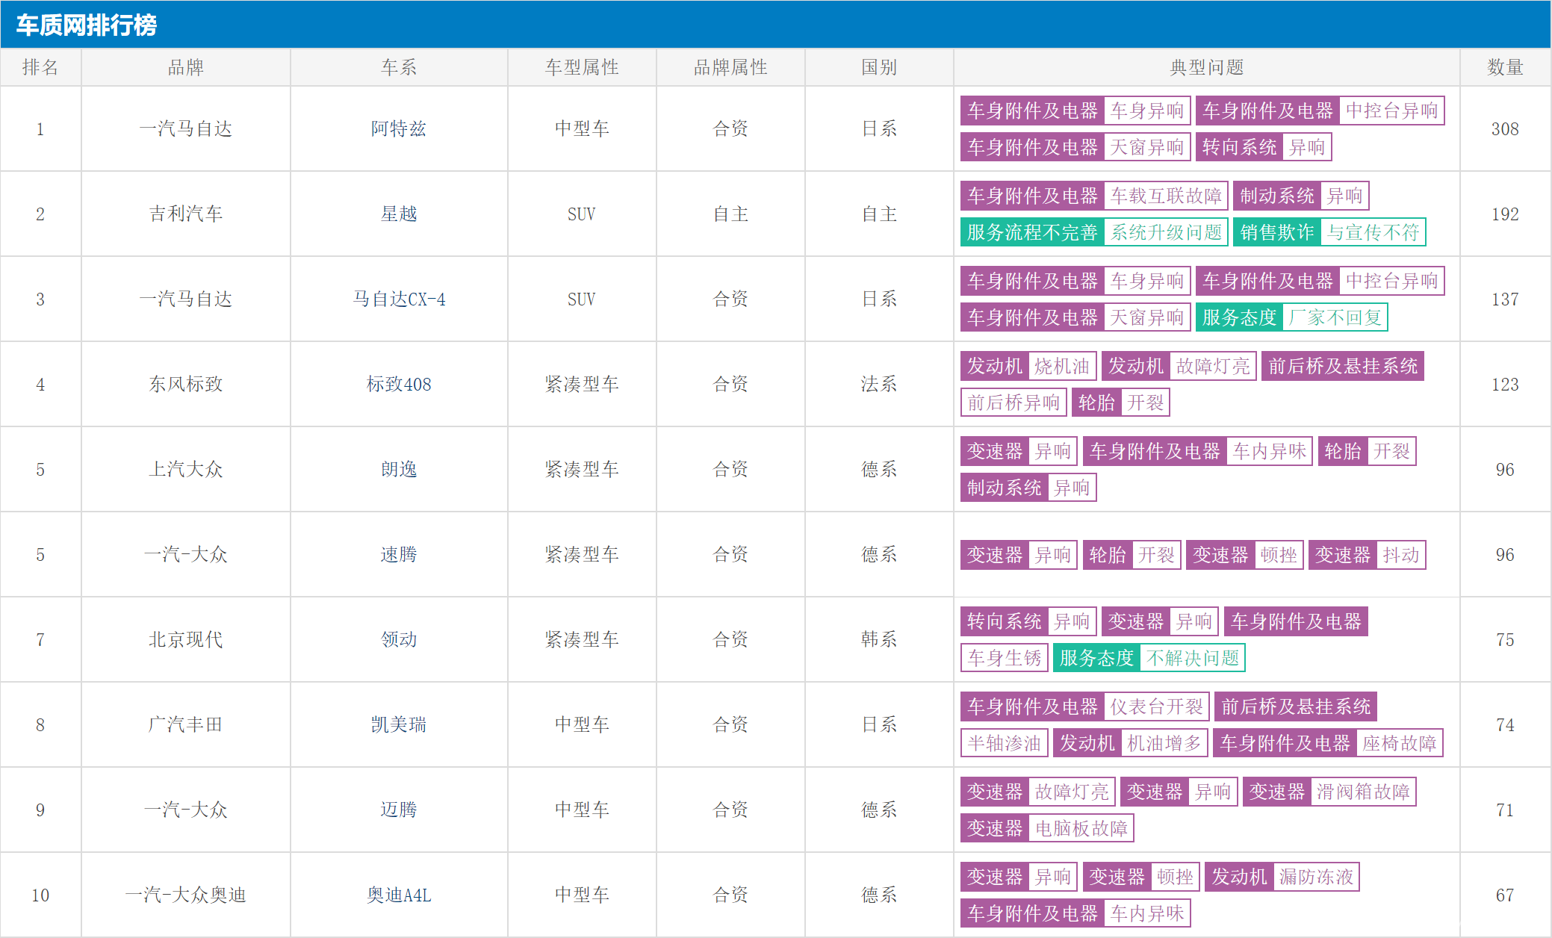Click the 厂家不回复 service tag
The width and height of the screenshot is (1552, 938).
[x=1335, y=317]
